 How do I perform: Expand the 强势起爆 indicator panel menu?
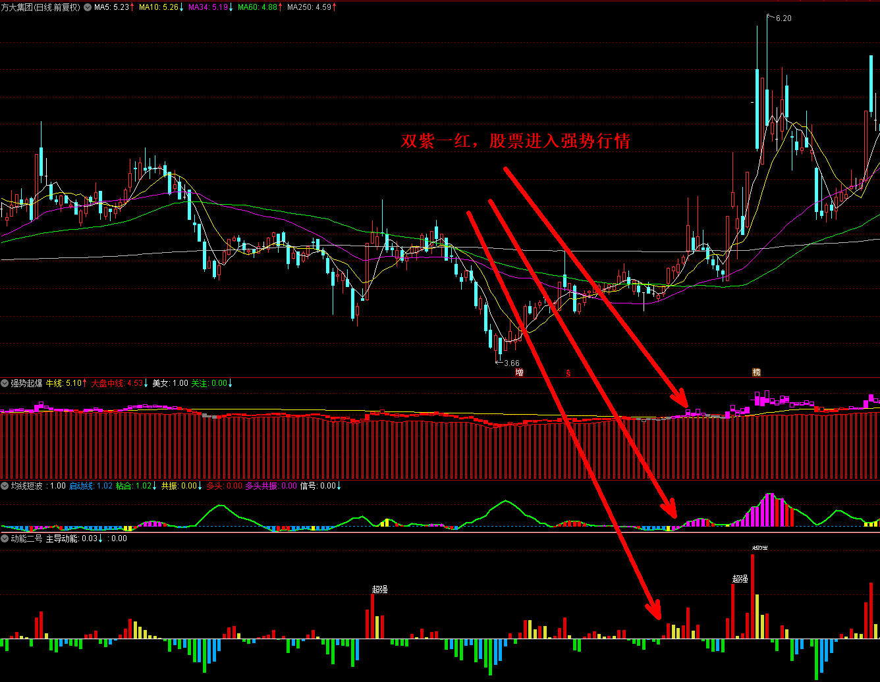pyautogui.click(x=5, y=382)
